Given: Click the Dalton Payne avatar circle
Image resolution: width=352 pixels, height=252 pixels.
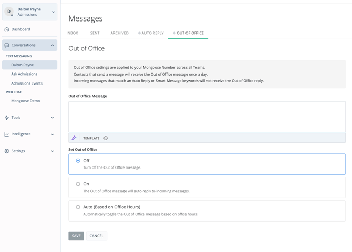Looking at the screenshot, I should tap(9, 12).
